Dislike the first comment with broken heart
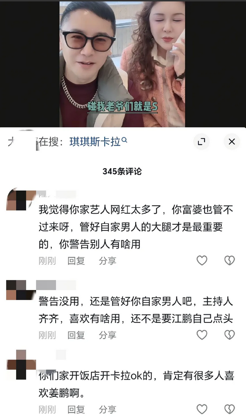 (x=229, y=260)
